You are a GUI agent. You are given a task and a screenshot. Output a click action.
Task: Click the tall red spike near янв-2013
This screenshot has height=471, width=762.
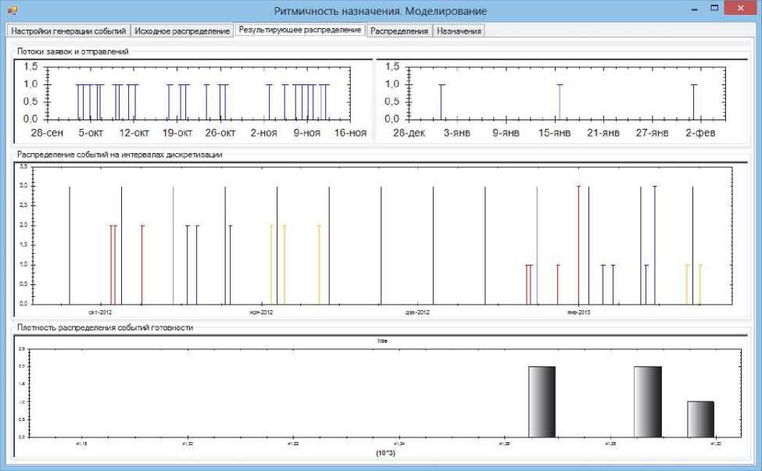click(x=578, y=244)
